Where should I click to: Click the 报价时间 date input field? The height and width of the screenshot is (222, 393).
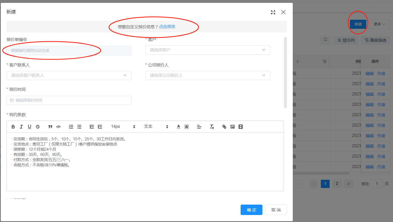pyautogui.click(x=69, y=100)
